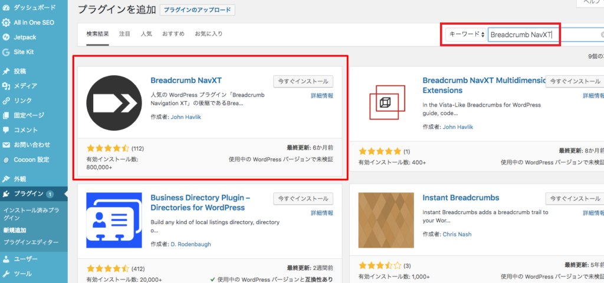The width and height of the screenshot is (604, 283).
Task: Click the プラグイン plug icon
Action: coord(6,194)
